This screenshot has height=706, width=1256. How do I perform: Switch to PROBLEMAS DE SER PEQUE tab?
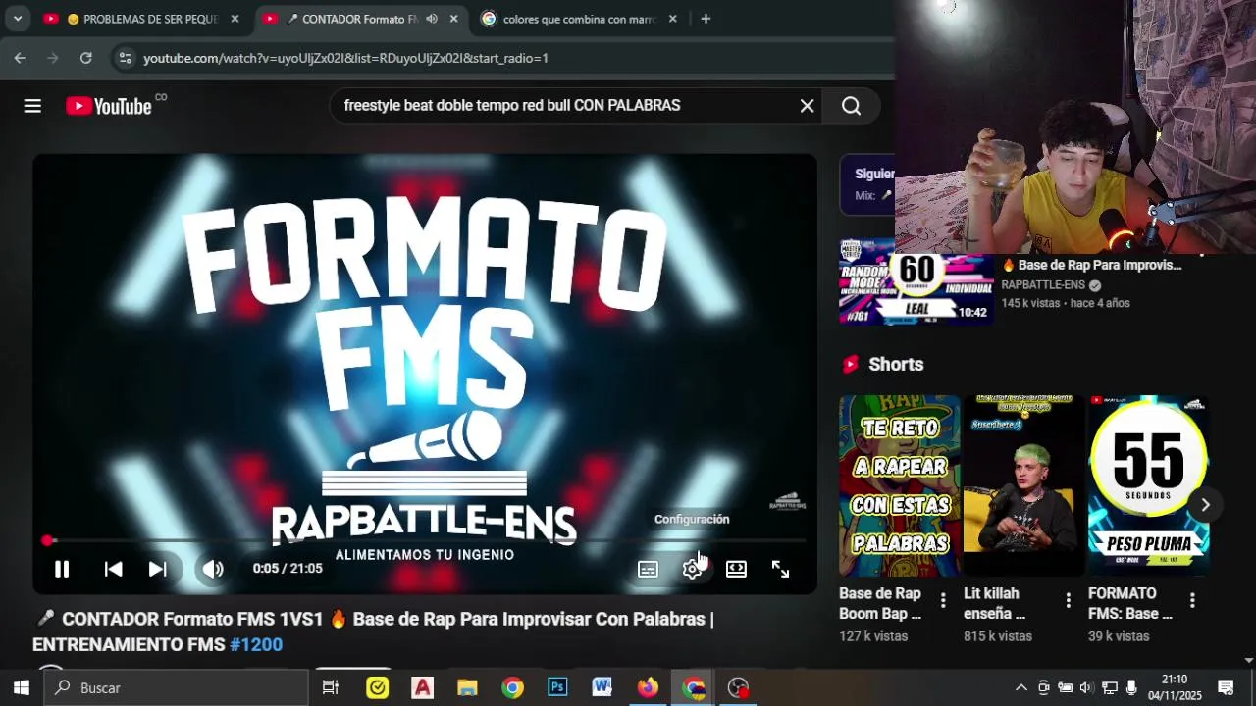tap(141, 19)
